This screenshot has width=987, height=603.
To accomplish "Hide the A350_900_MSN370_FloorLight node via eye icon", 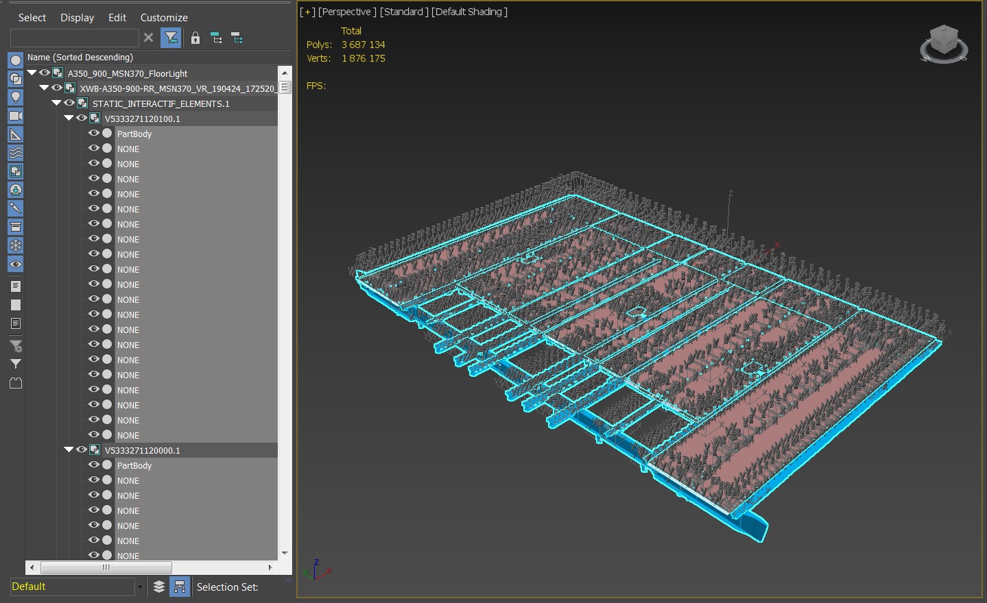I will pyautogui.click(x=45, y=73).
